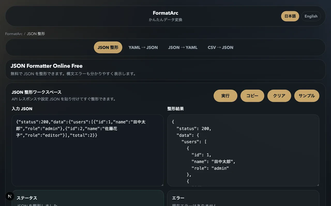Screen dimensions: 331x206
Task: Go to FormatArc breadcrumb link
Action: point(14,34)
